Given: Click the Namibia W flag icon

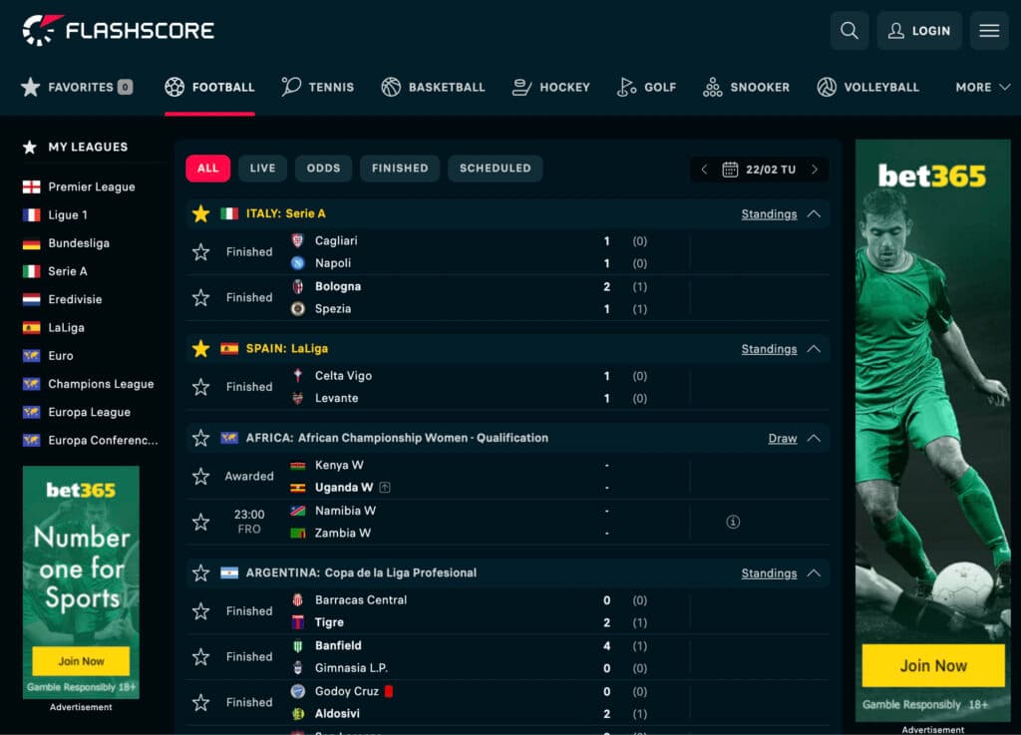Looking at the screenshot, I should tap(297, 511).
